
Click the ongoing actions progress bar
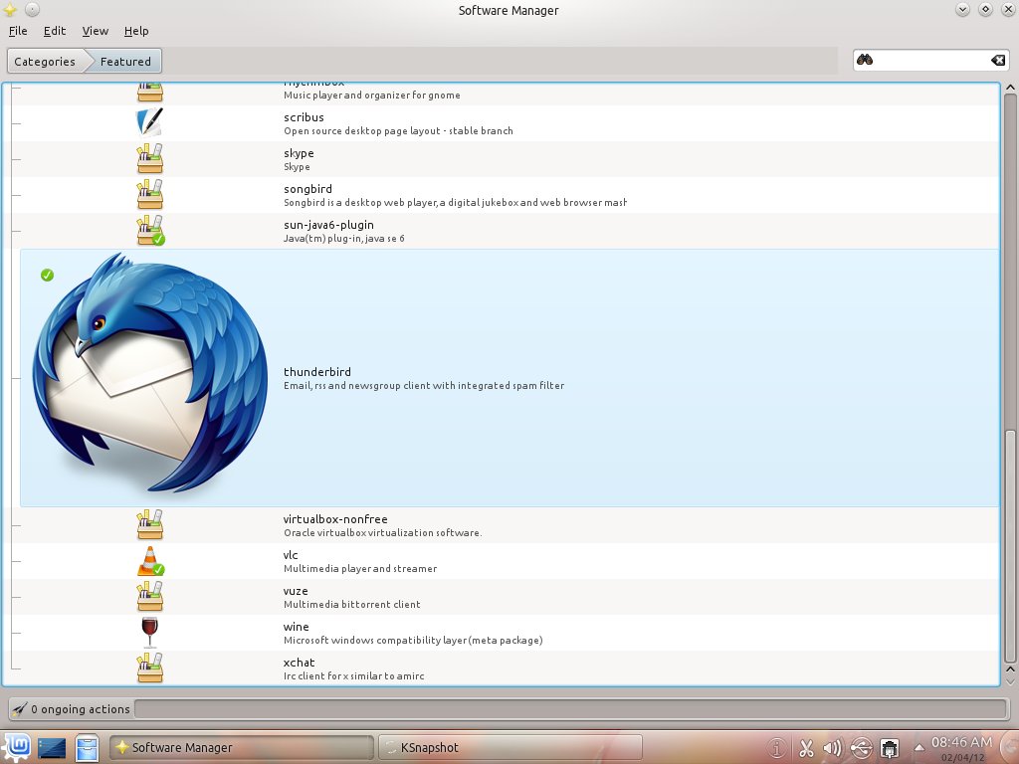(571, 708)
